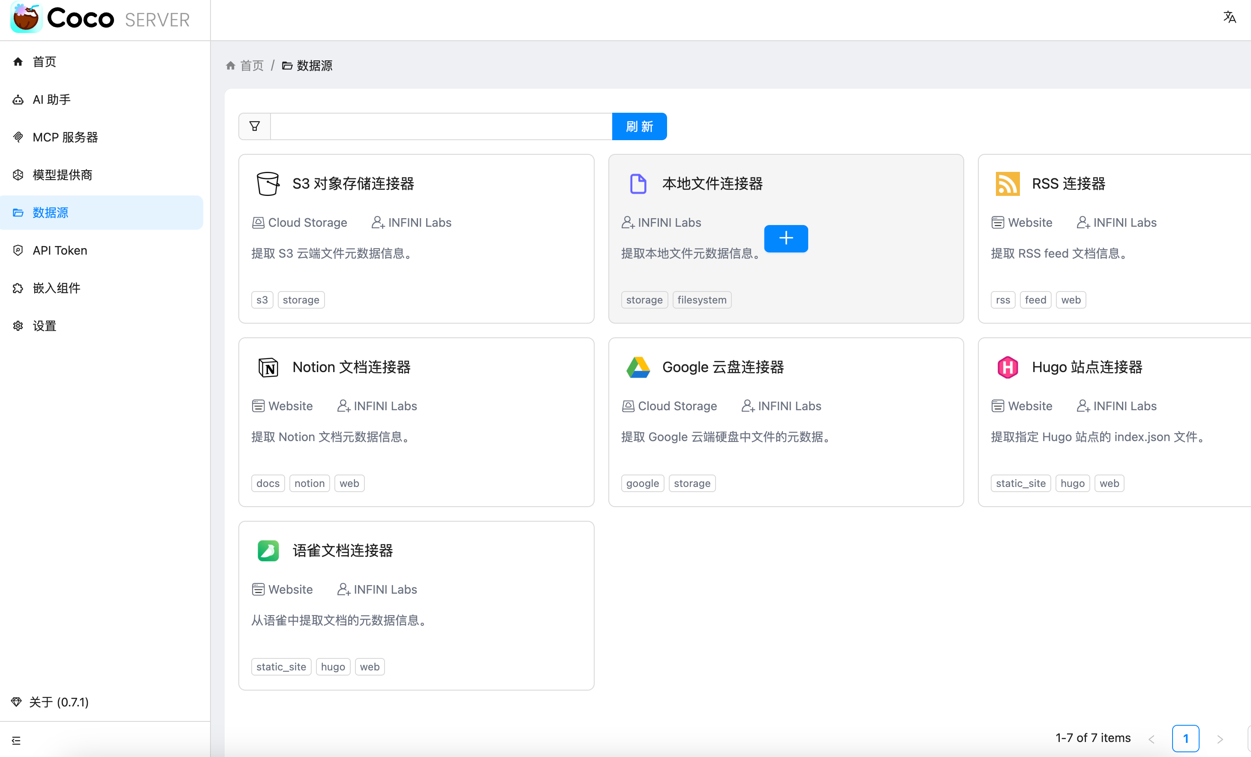
Task: Open API Token menu item
Action: pos(60,250)
